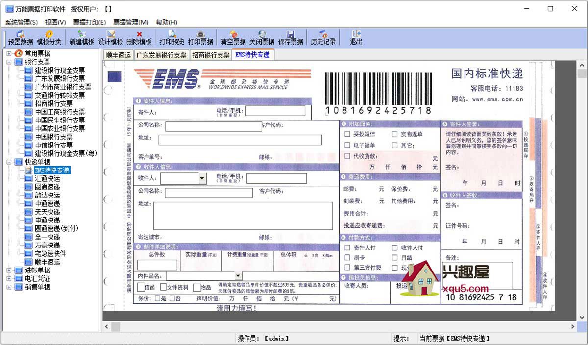Open the 帮助(H) menu
588x345 pixels.
(x=167, y=22)
